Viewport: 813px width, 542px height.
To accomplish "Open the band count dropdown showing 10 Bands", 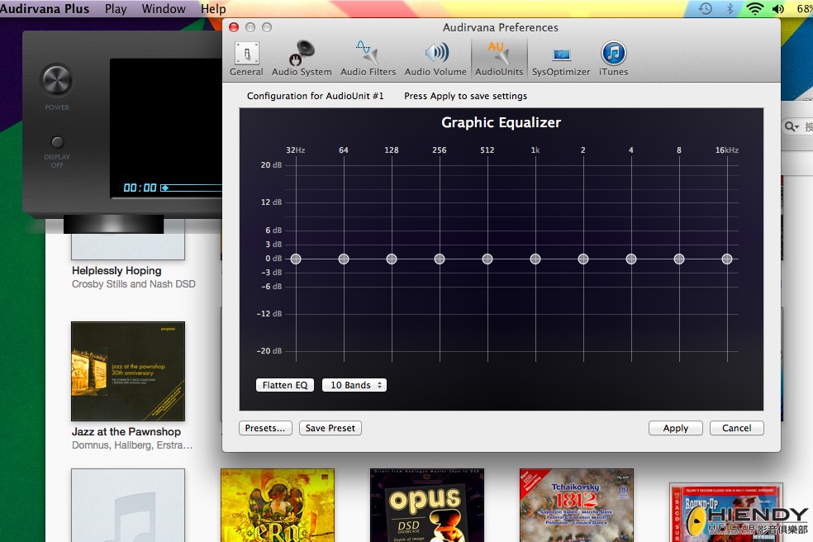I will pos(354,385).
